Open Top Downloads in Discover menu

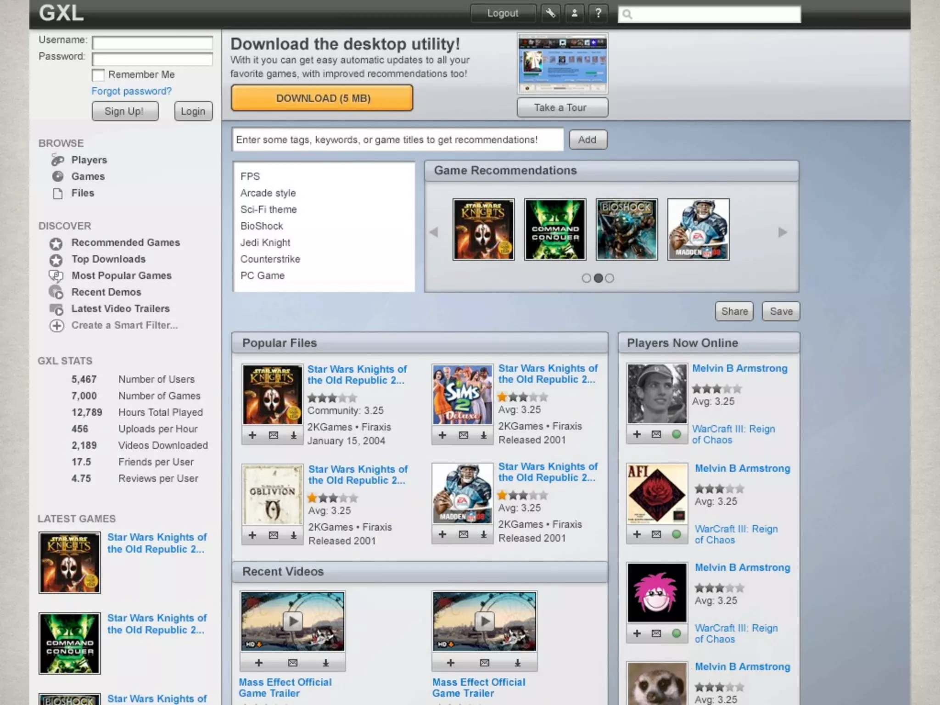pos(108,259)
